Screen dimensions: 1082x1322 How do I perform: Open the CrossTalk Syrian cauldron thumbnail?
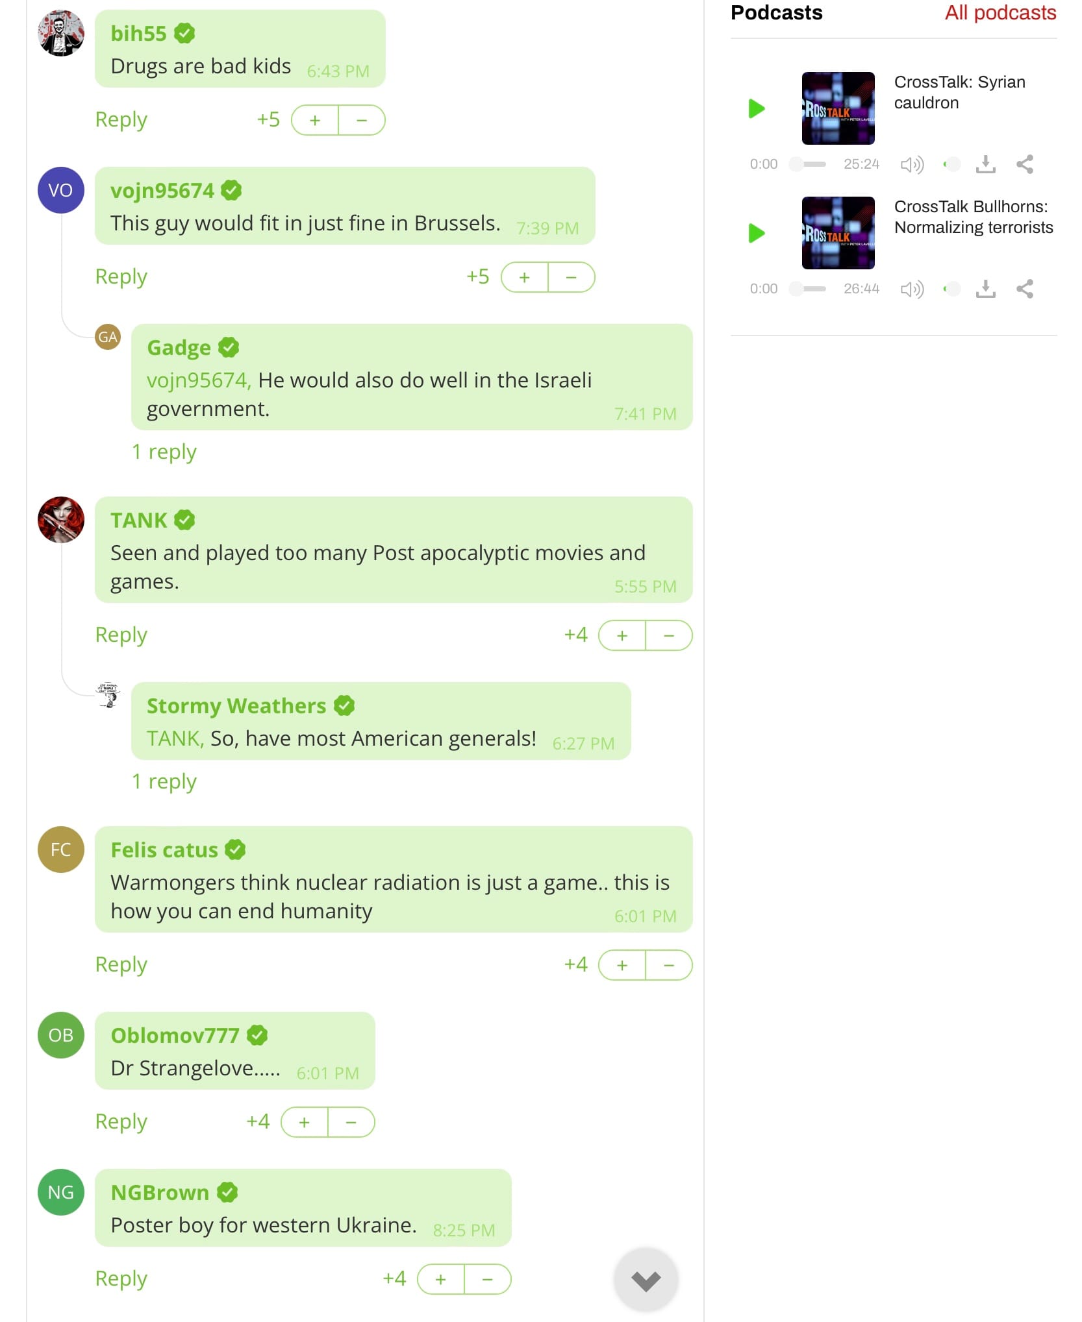tap(838, 108)
